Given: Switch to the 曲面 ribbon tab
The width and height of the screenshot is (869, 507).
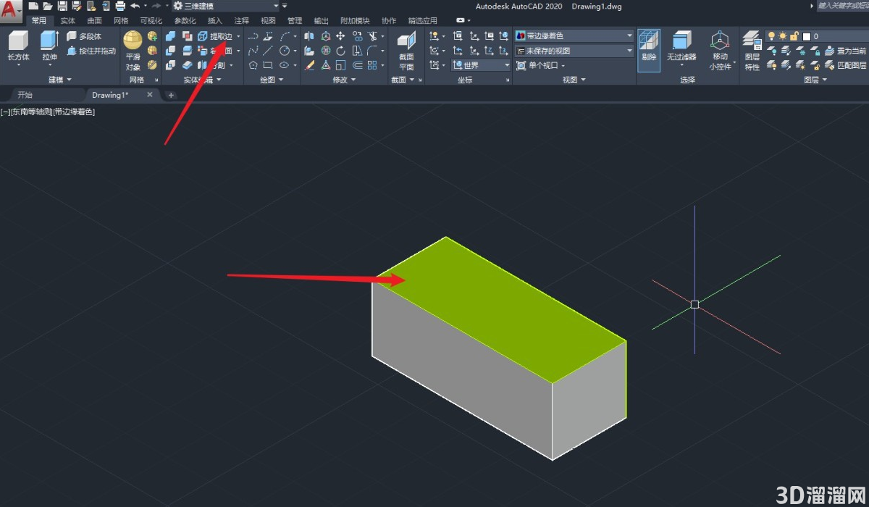Looking at the screenshot, I should pyautogui.click(x=94, y=21).
